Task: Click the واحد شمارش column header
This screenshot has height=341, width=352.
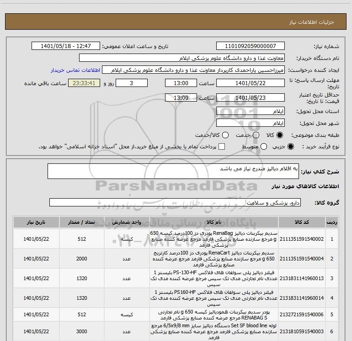Action: pos(127,222)
